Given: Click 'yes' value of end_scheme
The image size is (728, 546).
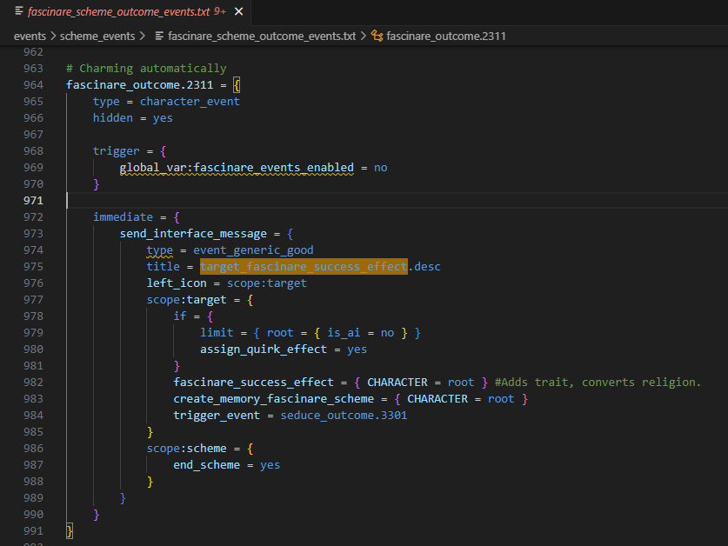Looking at the screenshot, I should [x=270, y=465].
